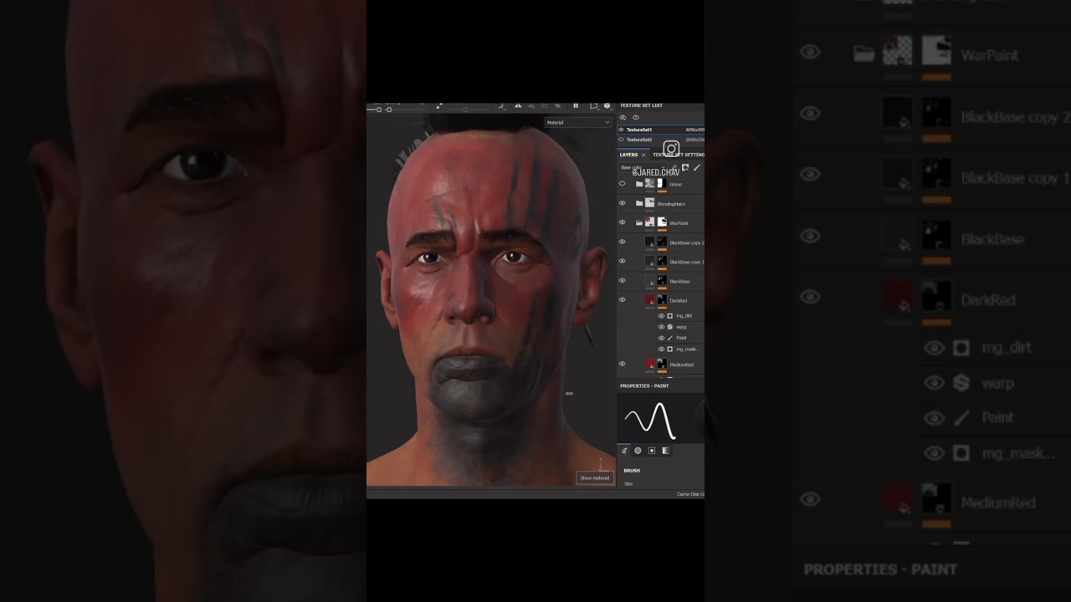
Task: Select the Grime folder icon
Action: pyautogui.click(x=639, y=184)
